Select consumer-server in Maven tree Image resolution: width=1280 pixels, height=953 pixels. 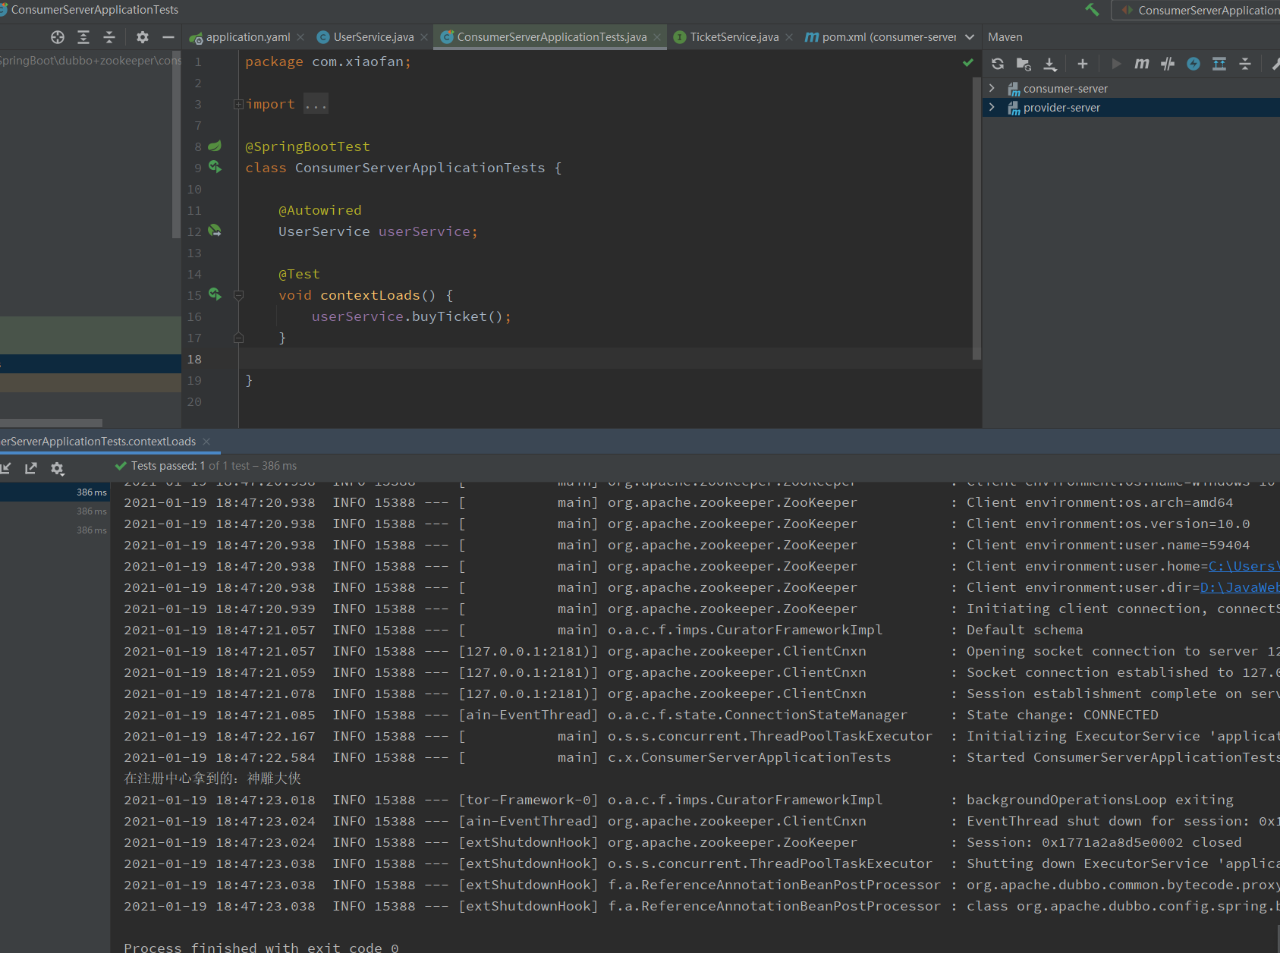point(1065,89)
